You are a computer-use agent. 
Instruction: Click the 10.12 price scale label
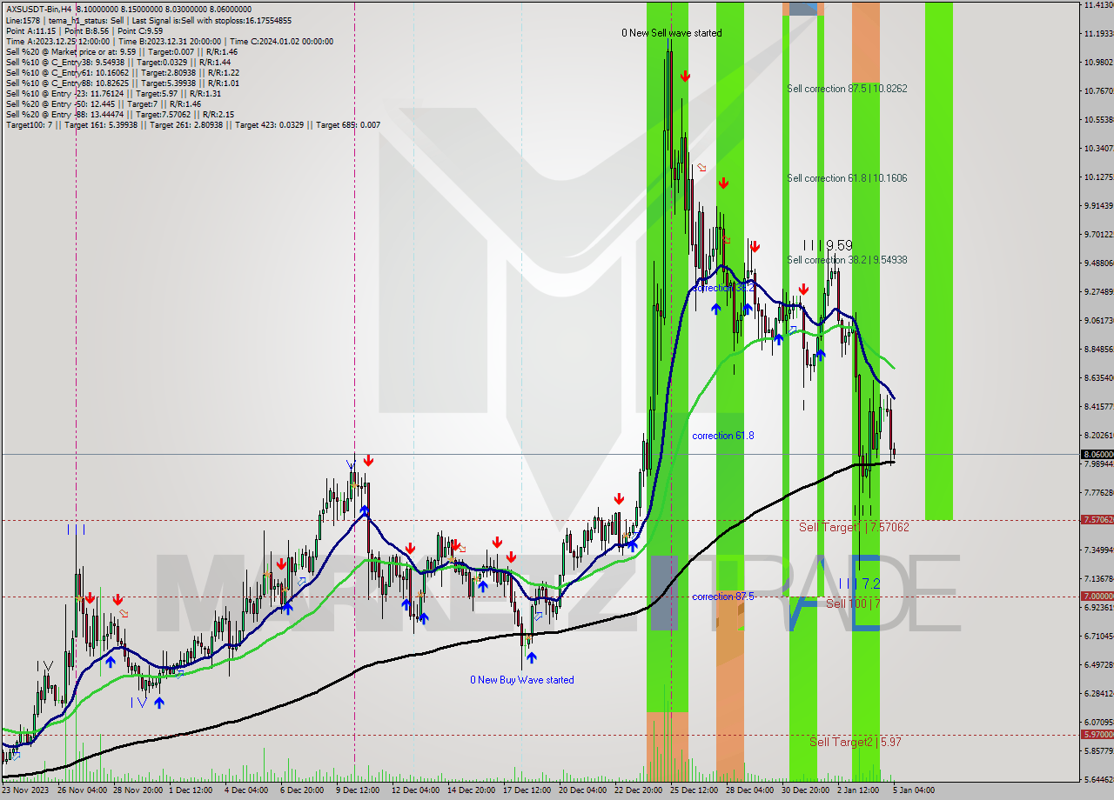1098,177
